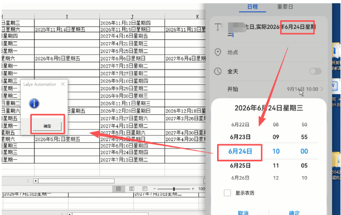This screenshot has height=215, width=341.
Task: Switch to Page Layout view icon
Action: point(132,189)
